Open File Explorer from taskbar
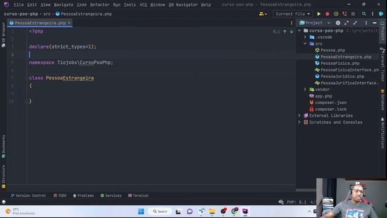This screenshot has width=387, height=218. point(212,211)
